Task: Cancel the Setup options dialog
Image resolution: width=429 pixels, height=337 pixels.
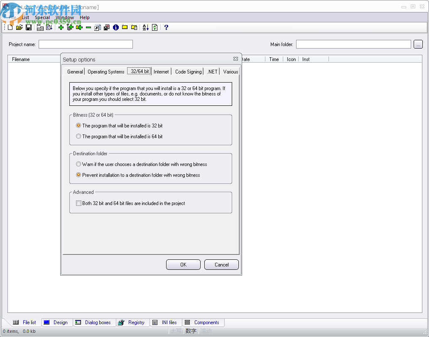Action: (x=221, y=264)
